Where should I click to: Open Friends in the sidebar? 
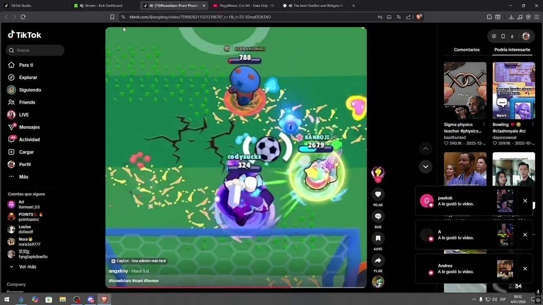[x=22, y=102]
